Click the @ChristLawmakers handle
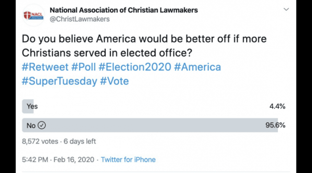Image resolution: width=312 pixels, height=173 pixels. (80, 19)
